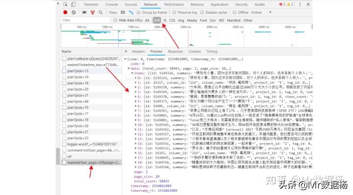
Task: Activate the inspect element picker icon
Action: pos(65,4)
